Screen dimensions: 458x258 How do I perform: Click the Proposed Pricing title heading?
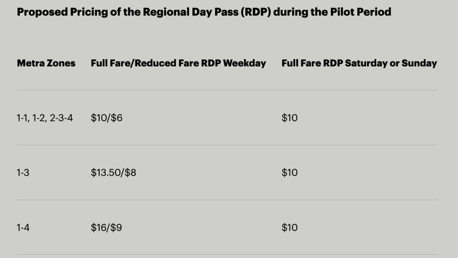(x=204, y=12)
